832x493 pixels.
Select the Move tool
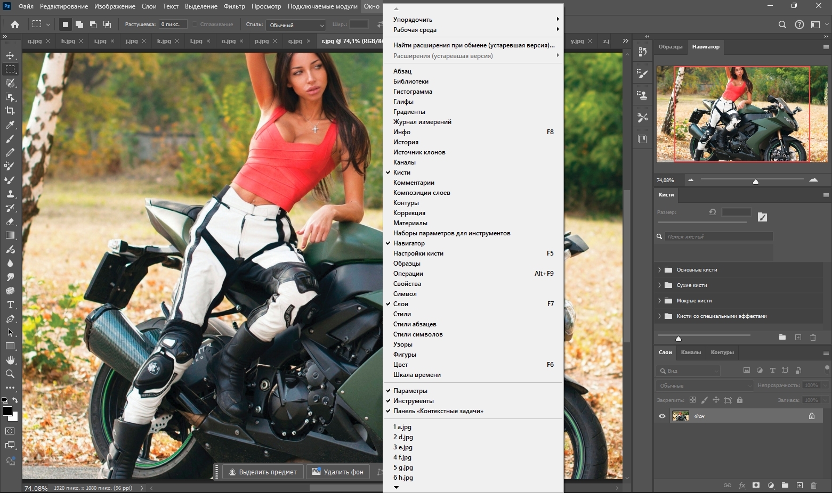[10, 55]
